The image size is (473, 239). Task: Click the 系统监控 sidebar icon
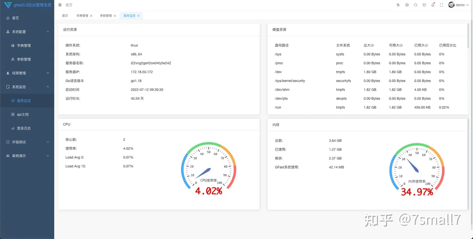pyautogui.click(x=8, y=87)
